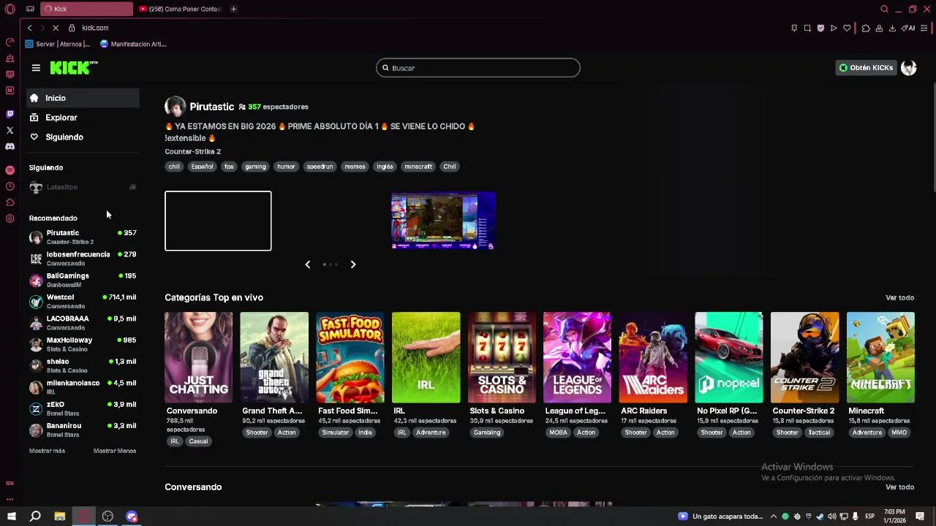Select Inicio in the Kick sidebar

pos(83,98)
